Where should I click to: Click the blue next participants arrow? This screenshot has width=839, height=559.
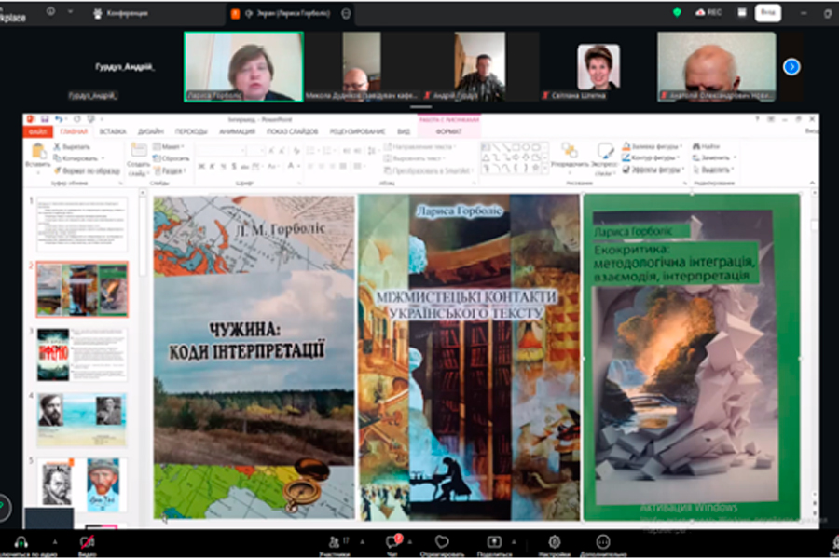click(791, 67)
